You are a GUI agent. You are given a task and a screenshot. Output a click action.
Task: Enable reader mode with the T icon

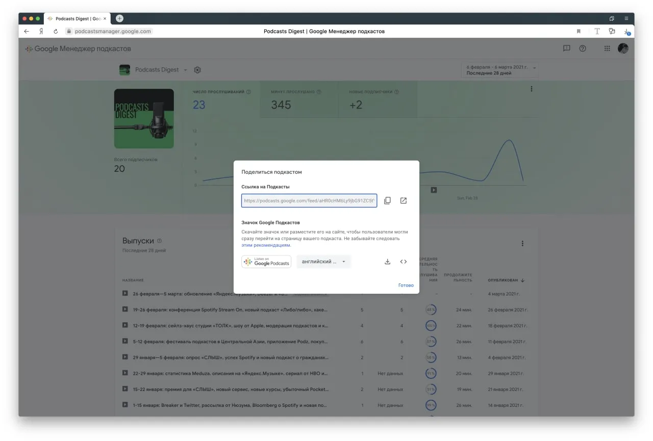597,31
